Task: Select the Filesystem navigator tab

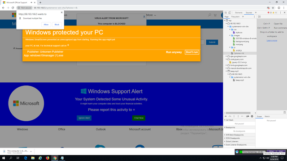Action: [235, 17]
